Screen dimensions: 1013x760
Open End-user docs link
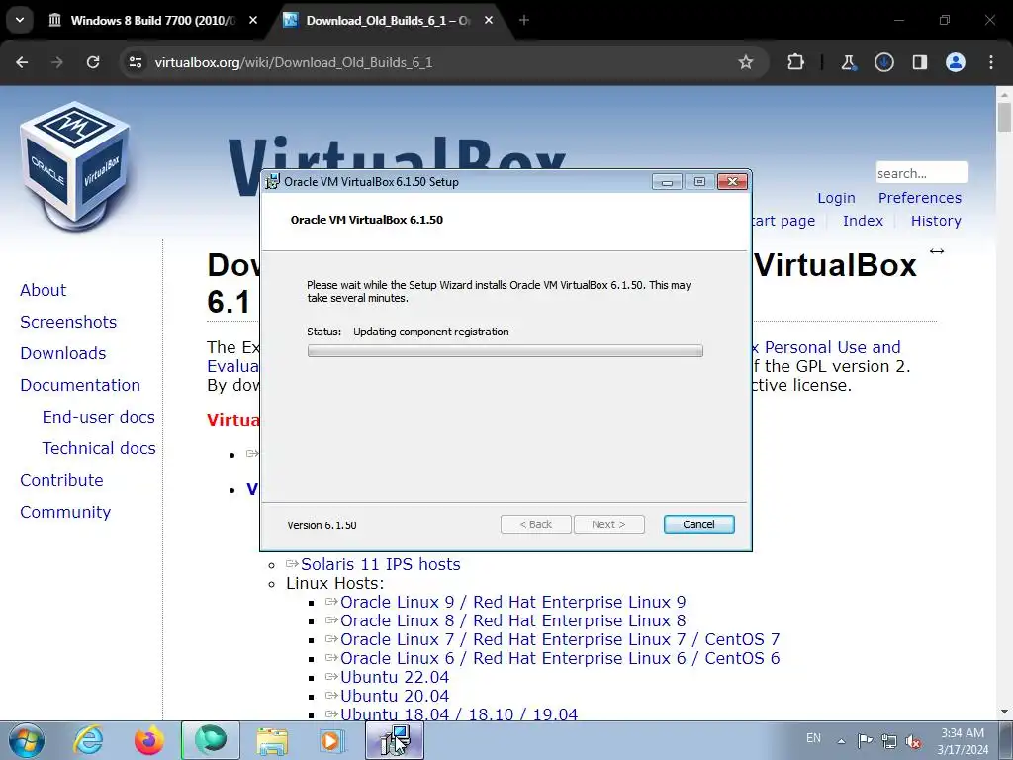coord(98,417)
